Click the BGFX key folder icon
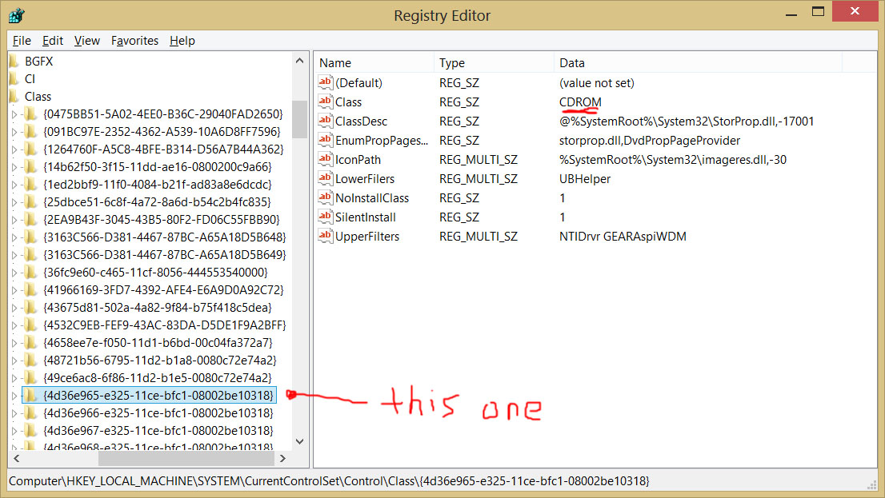Viewport: 885px width, 498px height. [14, 61]
